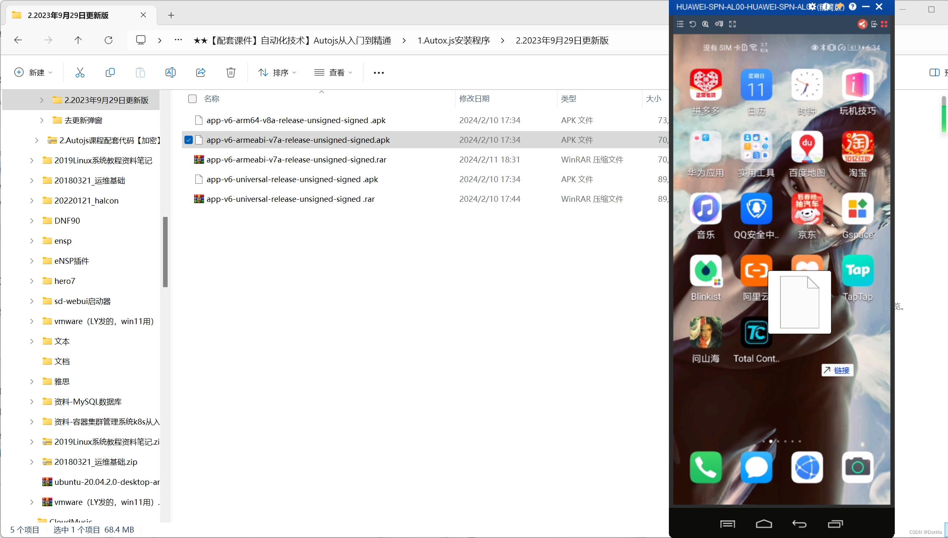Open the 排序 sort dropdown

277,72
